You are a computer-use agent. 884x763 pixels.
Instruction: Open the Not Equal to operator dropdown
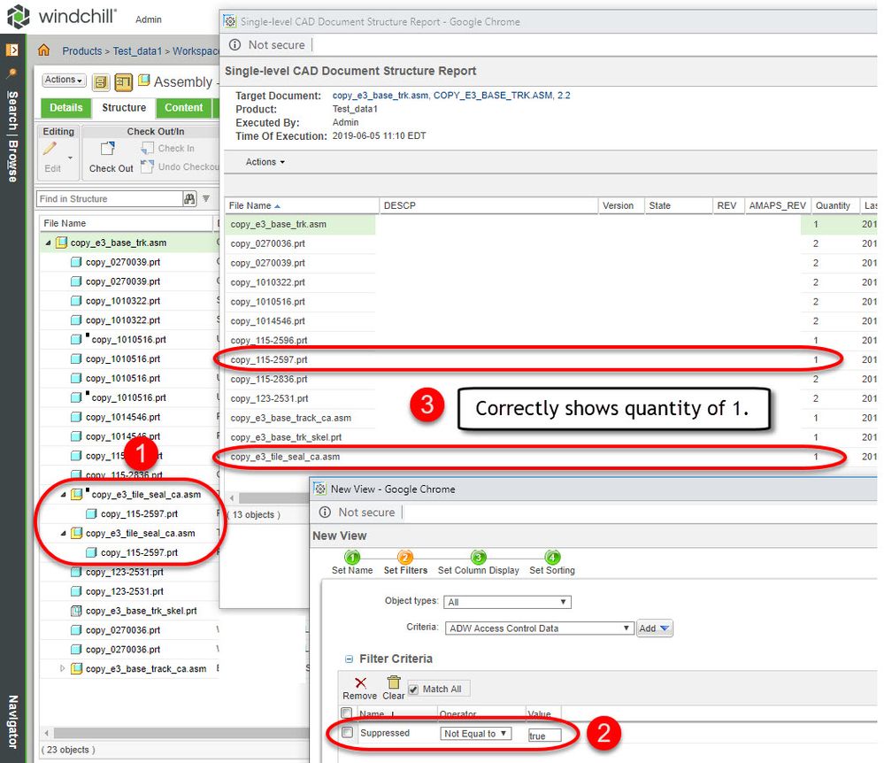pyautogui.click(x=476, y=734)
